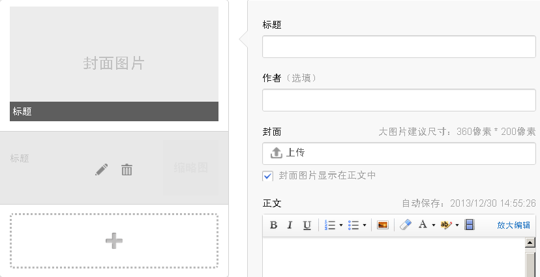Open the highlight color dropdown arrow
The width and height of the screenshot is (540, 277).
[457, 225]
